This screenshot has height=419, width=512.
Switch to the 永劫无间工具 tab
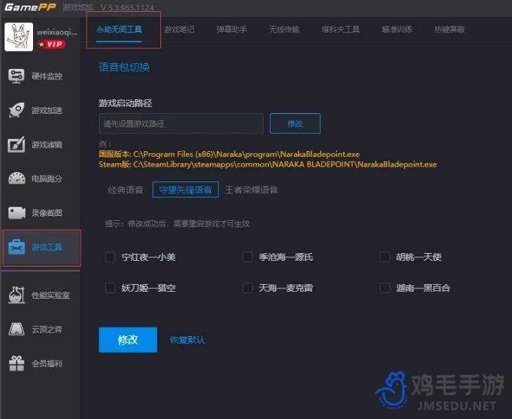tap(119, 30)
